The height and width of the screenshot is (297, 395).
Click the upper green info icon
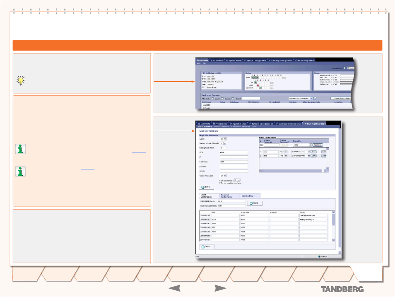coord(20,149)
